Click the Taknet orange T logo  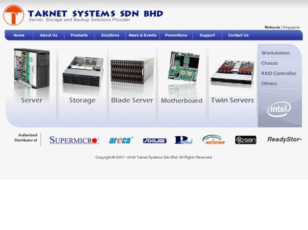tap(14, 15)
